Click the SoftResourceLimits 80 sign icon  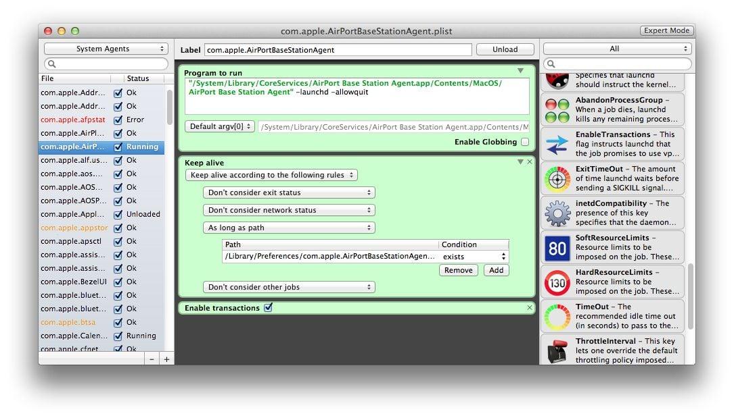point(557,248)
